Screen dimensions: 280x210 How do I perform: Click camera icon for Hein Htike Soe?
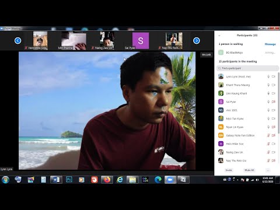[x=274, y=144]
